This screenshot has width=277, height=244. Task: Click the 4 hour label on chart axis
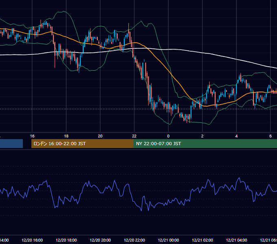[x=236, y=136]
